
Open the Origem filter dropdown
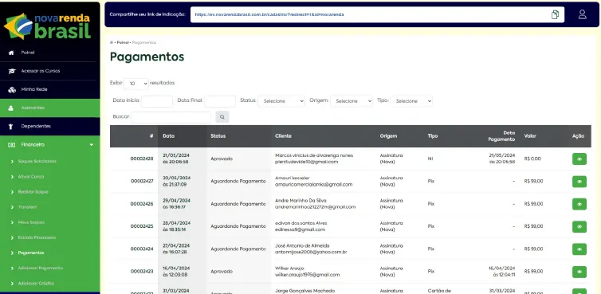(x=352, y=101)
